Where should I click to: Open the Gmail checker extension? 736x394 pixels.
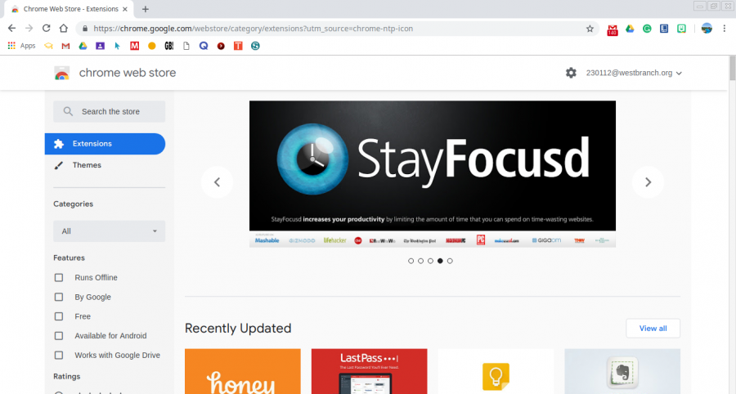coord(612,29)
